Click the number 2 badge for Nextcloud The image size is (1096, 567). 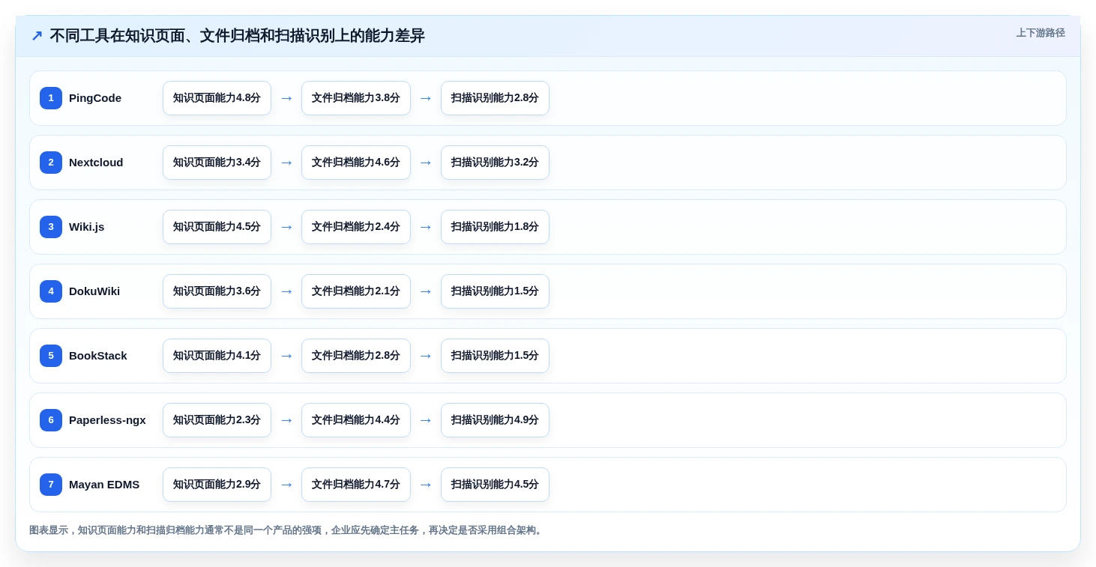pyautogui.click(x=51, y=163)
